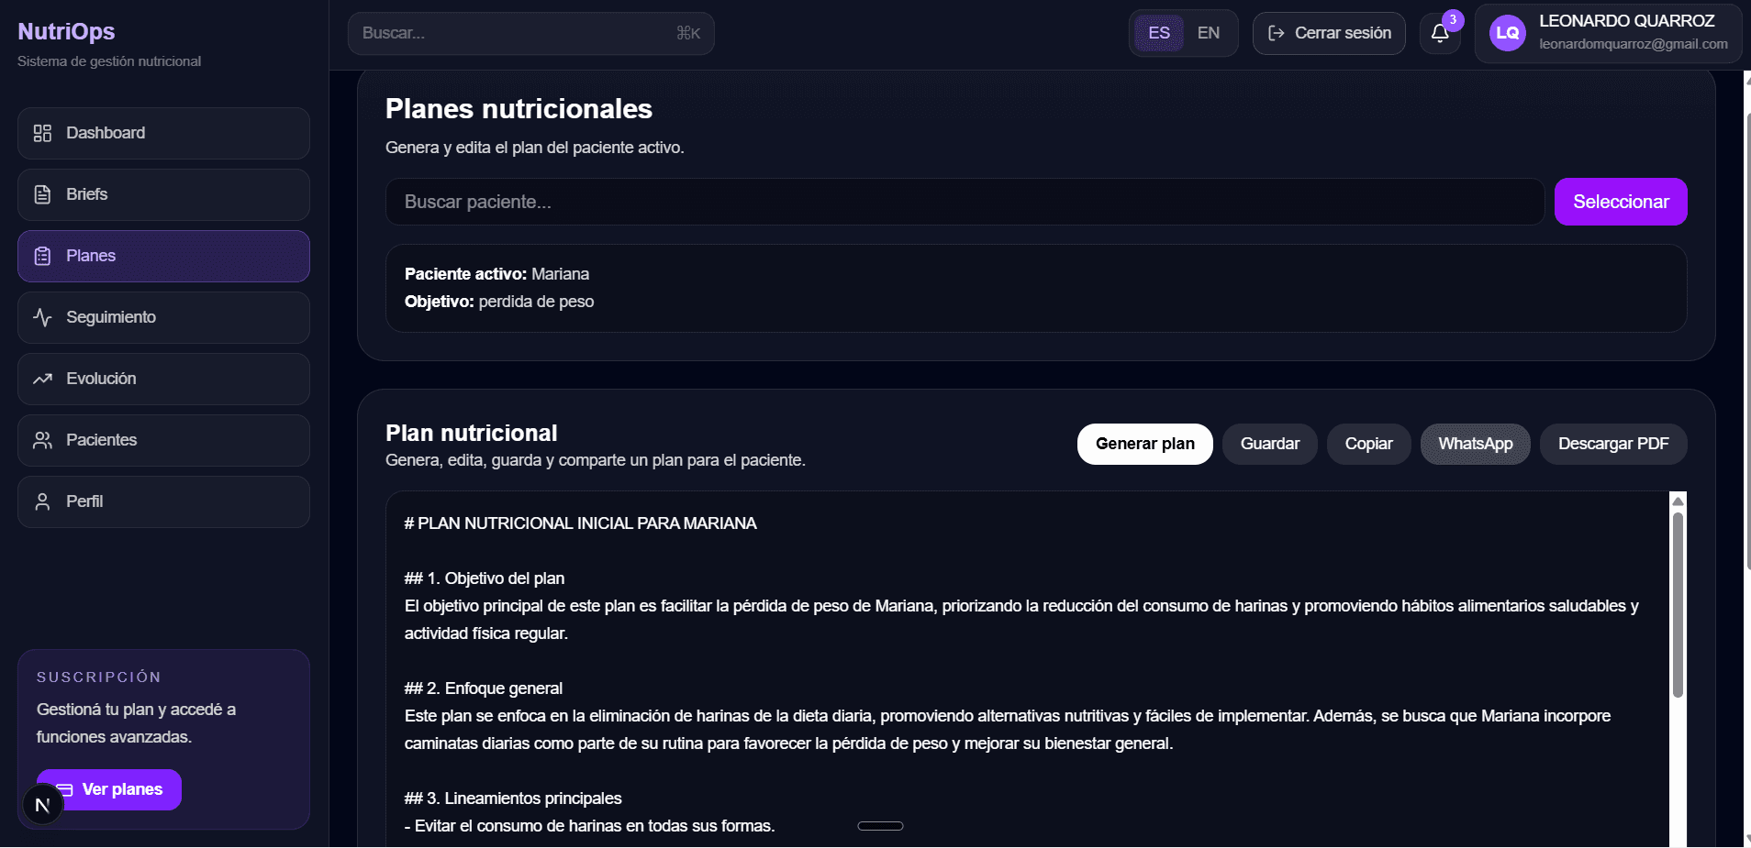Click the 'Planes nutricionales' heading
1751x848 pixels.
(519, 109)
